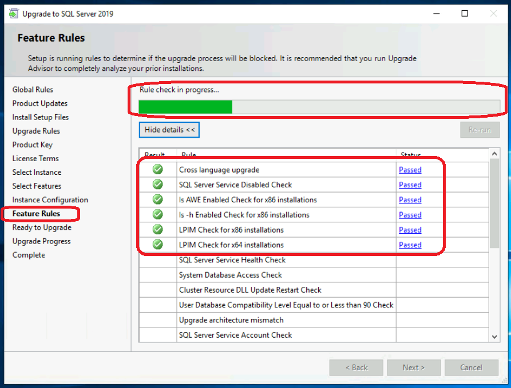Viewport: 511px width, 388px height.
Task: Select Product Key step
Action: [32, 145]
